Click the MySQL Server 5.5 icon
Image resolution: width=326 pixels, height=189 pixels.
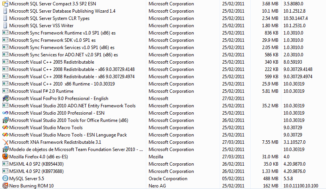pos(5,178)
